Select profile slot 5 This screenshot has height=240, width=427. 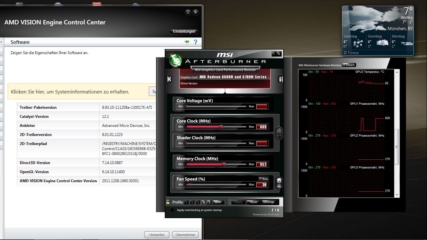click(209, 202)
